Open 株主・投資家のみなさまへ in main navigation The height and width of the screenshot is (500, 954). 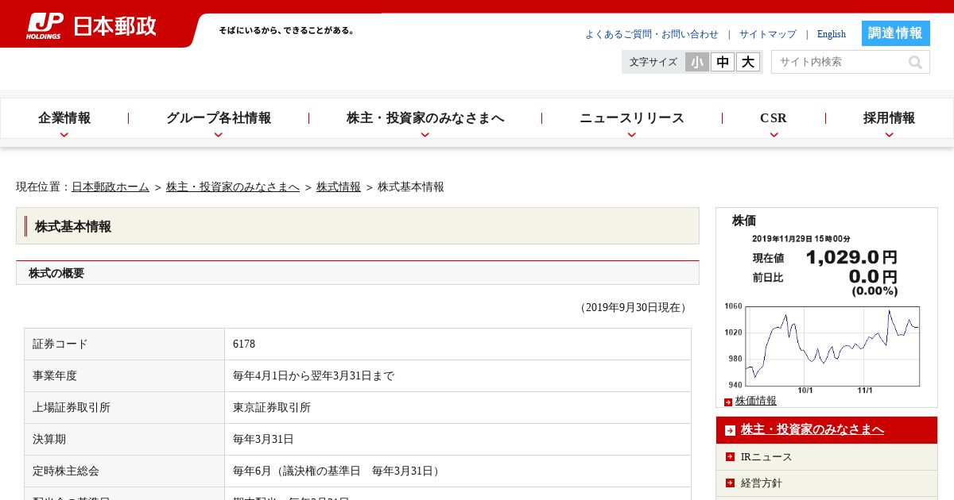[x=425, y=118]
